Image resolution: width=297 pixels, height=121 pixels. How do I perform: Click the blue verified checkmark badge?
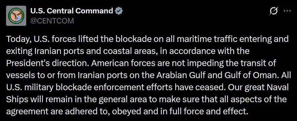click(119, 11)
